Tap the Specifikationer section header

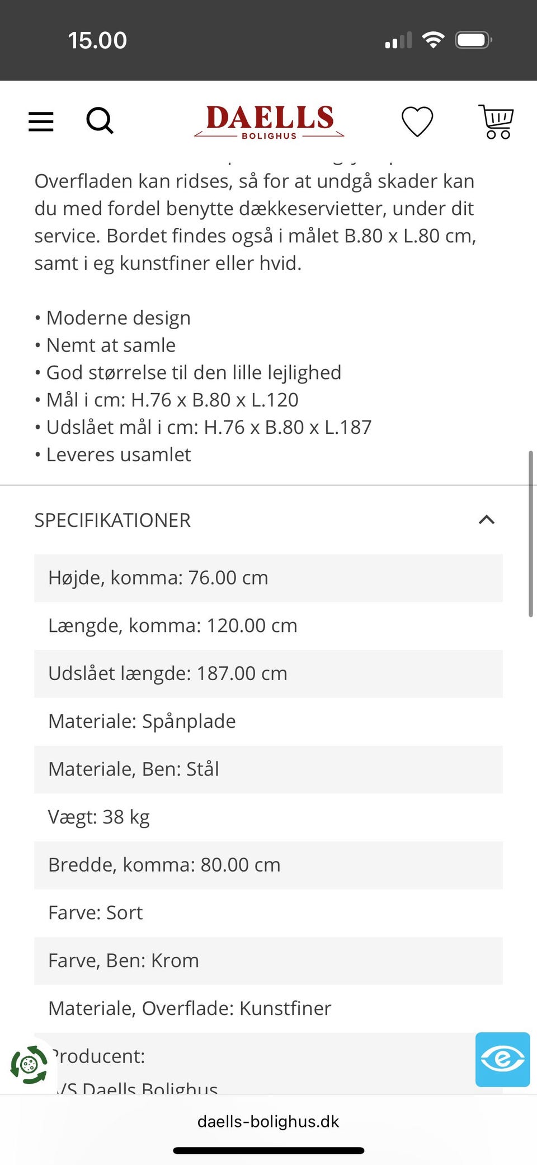113,520
